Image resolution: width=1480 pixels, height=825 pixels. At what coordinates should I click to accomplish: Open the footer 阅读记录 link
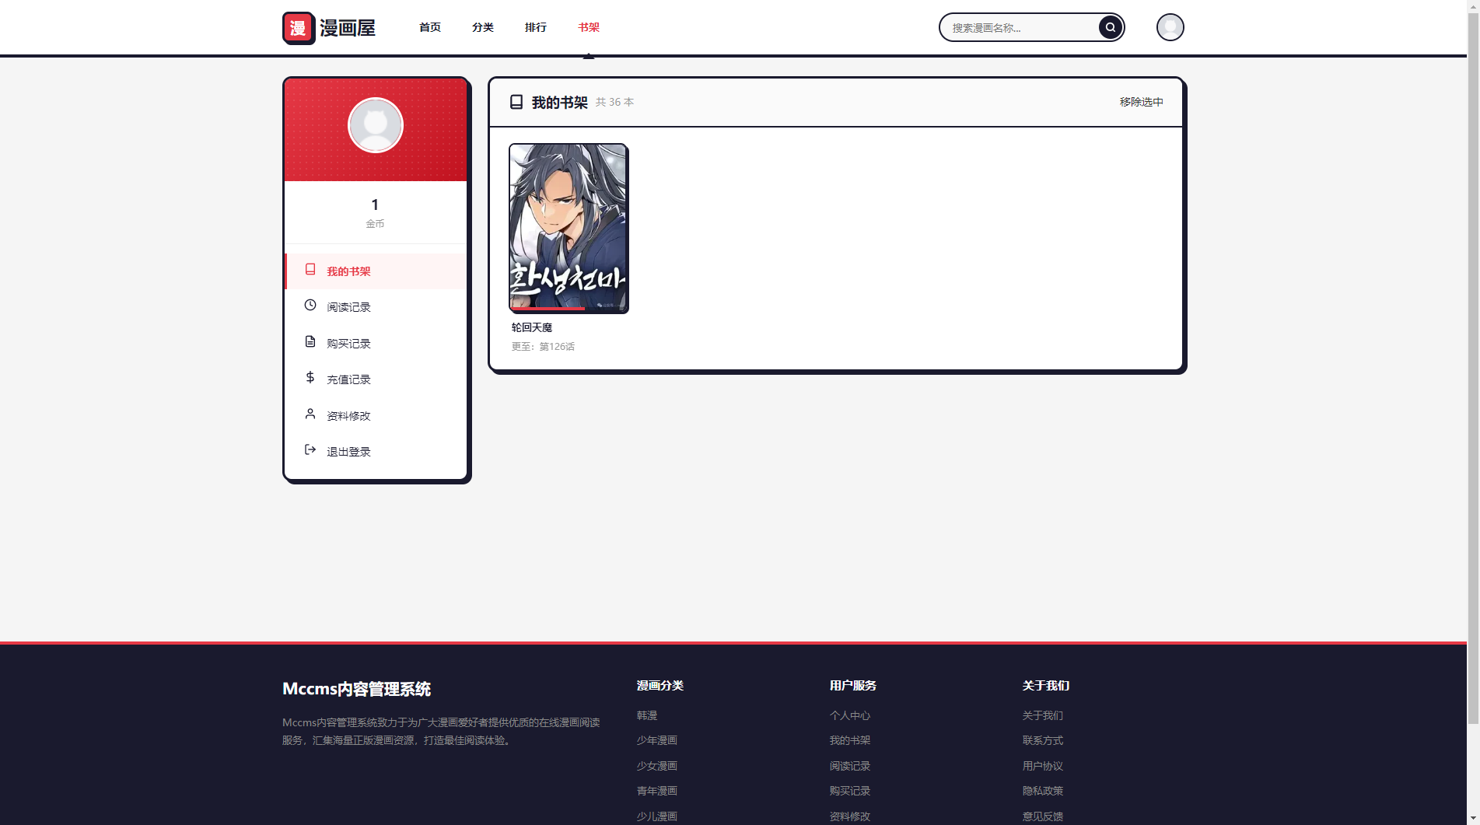pos(850,766)
